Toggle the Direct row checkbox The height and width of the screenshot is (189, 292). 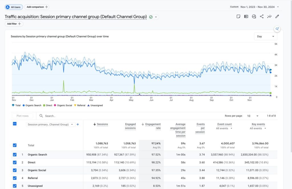point(15,162)
